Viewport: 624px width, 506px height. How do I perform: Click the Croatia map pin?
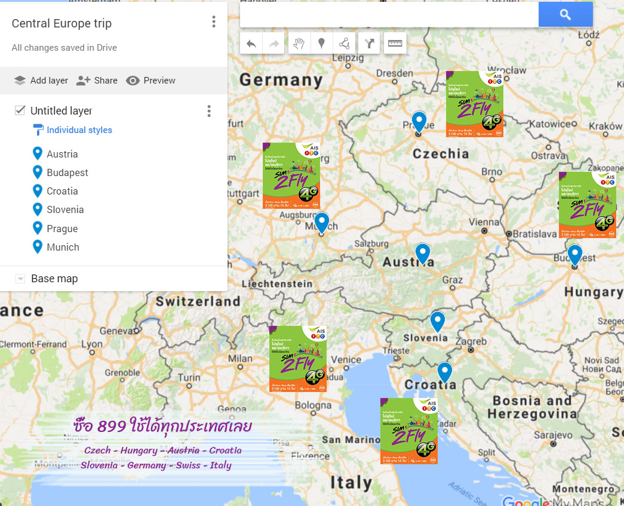pos(444,372)
